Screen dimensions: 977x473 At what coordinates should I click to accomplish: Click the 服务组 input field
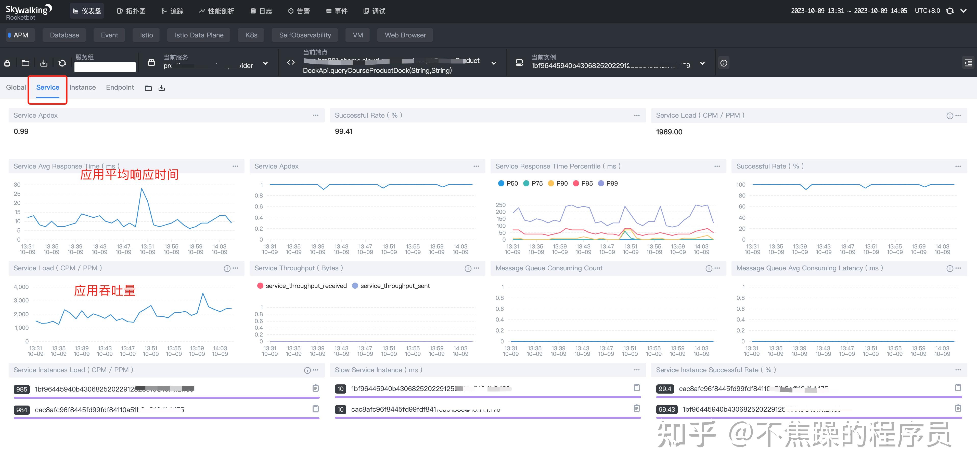pos(105,67)
